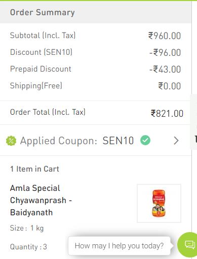The height and width of the screenshot is (259, 197).
Task: Click the Order Total amount ₹821.00
Action: [x=167, y=113]
